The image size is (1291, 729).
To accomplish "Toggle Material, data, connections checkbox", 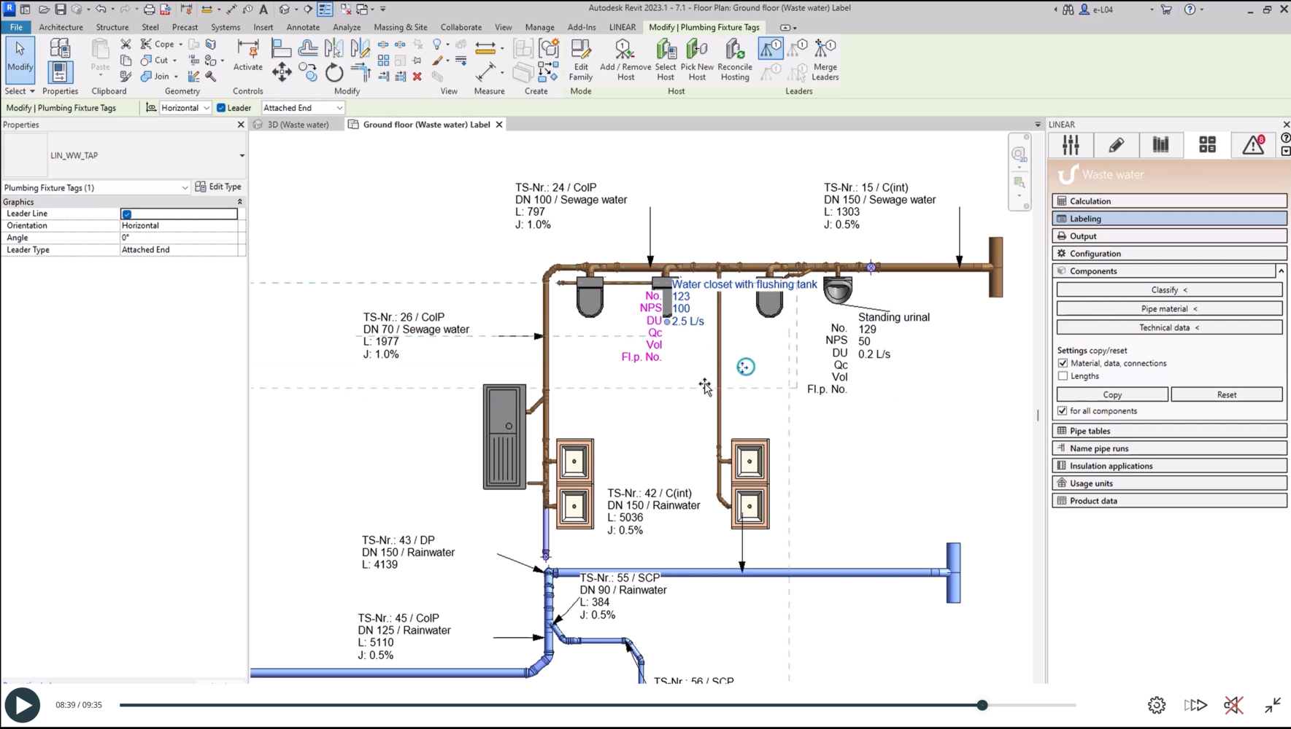I will 1063,363.
